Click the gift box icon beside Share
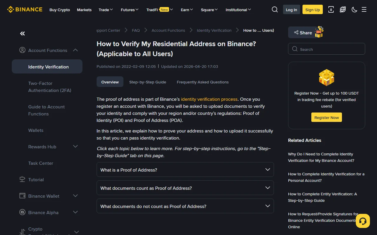The image size is (377, 235). 319,32
